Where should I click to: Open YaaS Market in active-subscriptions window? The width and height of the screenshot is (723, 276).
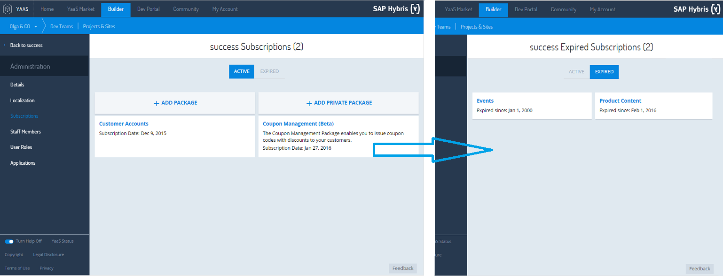81,9
